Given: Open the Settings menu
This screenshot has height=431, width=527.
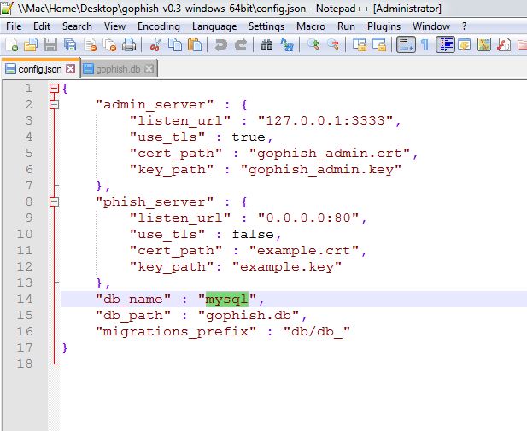Looking at the screenshot, I should [x=266, y=26].
